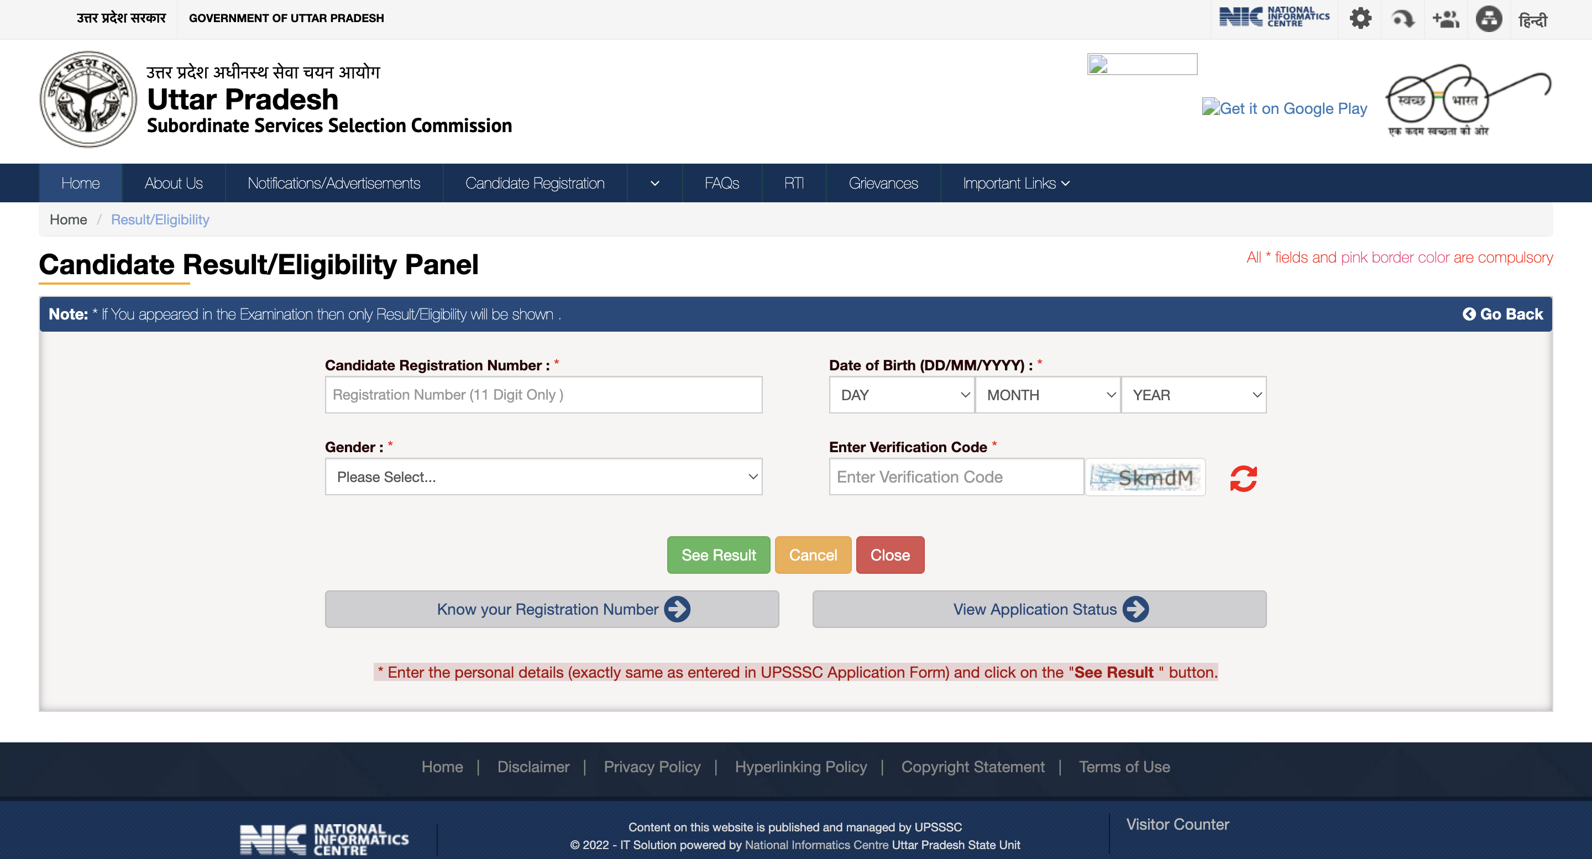Viewport: 1592px width, 859px height.
Task: Click the sitemap icon in the header
Action: tap(1489, 19)
